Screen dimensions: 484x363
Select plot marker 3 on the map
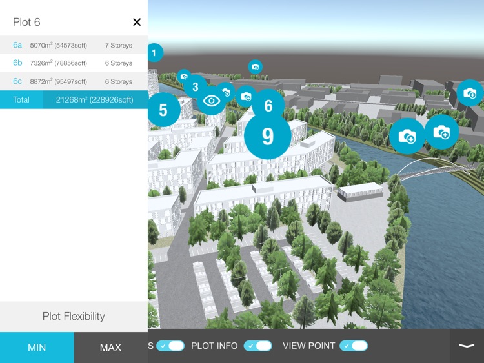195,86
